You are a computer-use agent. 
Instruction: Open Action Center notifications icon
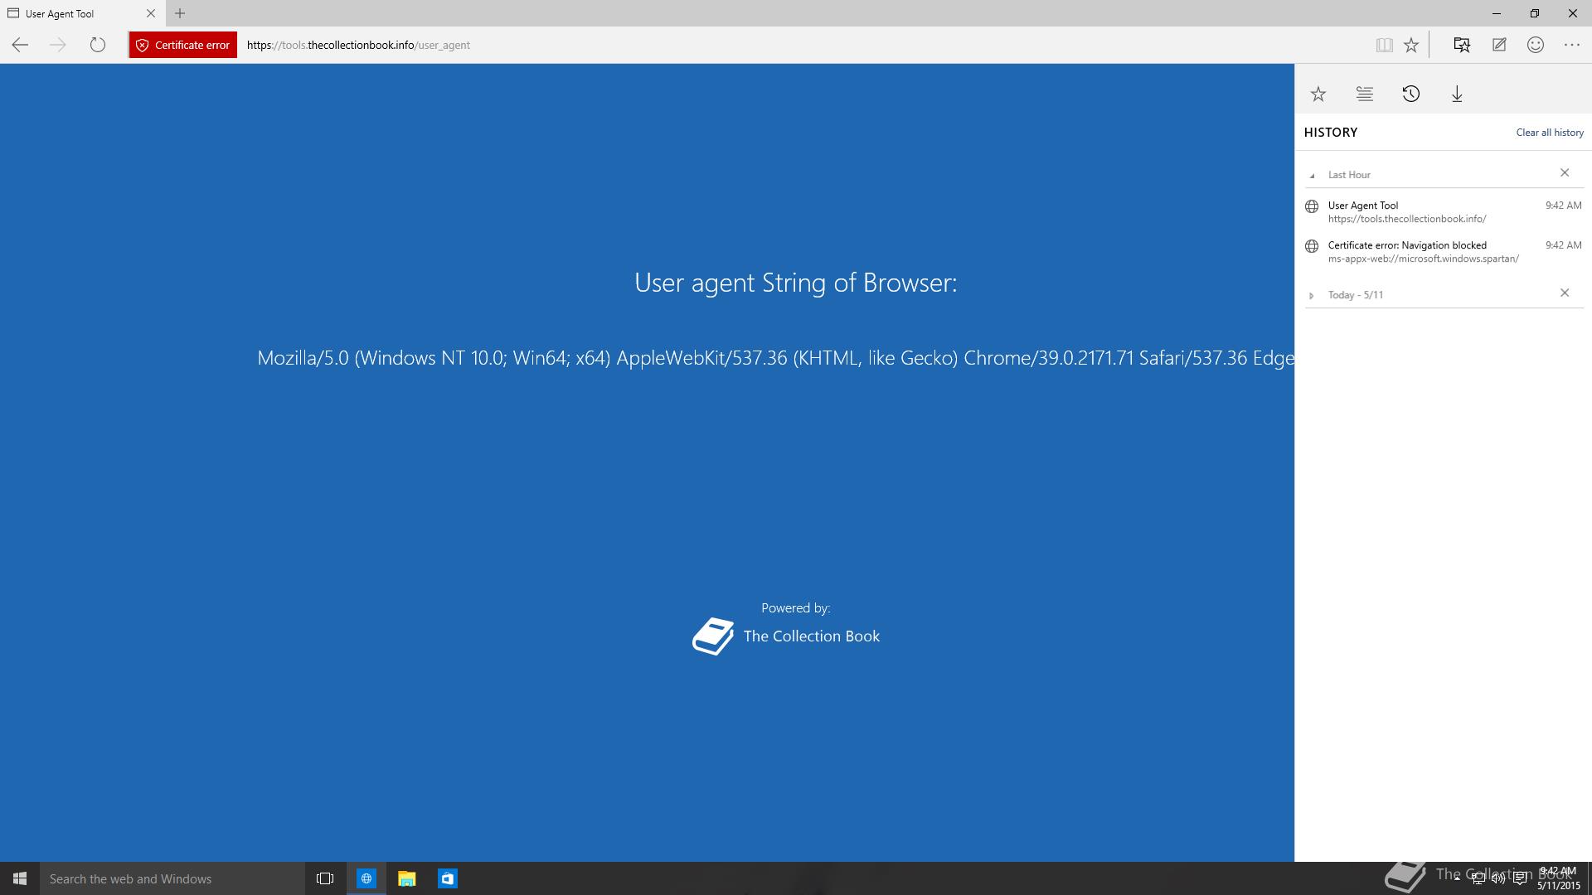(1520, 879)
